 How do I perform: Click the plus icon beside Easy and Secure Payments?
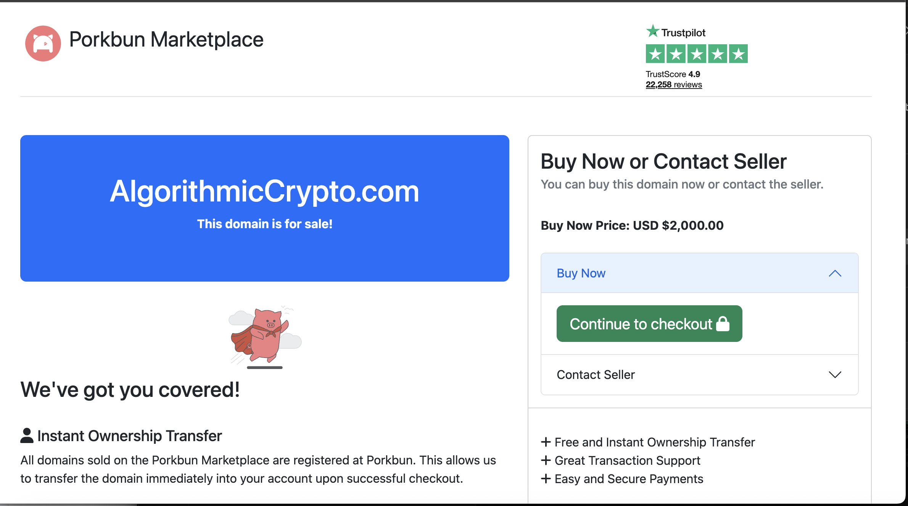(546, 479)
